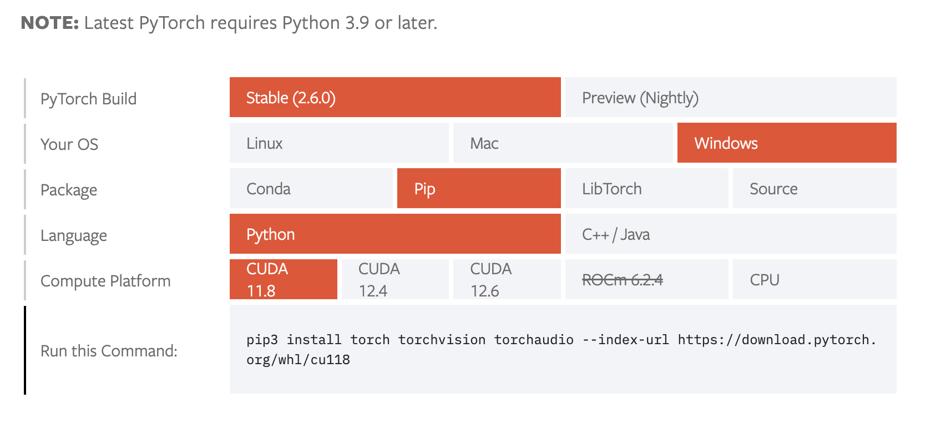Choose Linux as your OS
Viewport: 941px width, 433px height.
tap(338, 143)
